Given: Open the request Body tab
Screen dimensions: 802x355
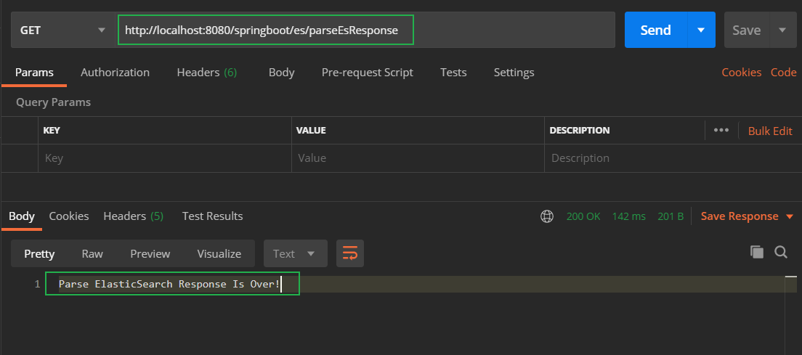Looking at the screenshot, I should [x=281, y=73].
